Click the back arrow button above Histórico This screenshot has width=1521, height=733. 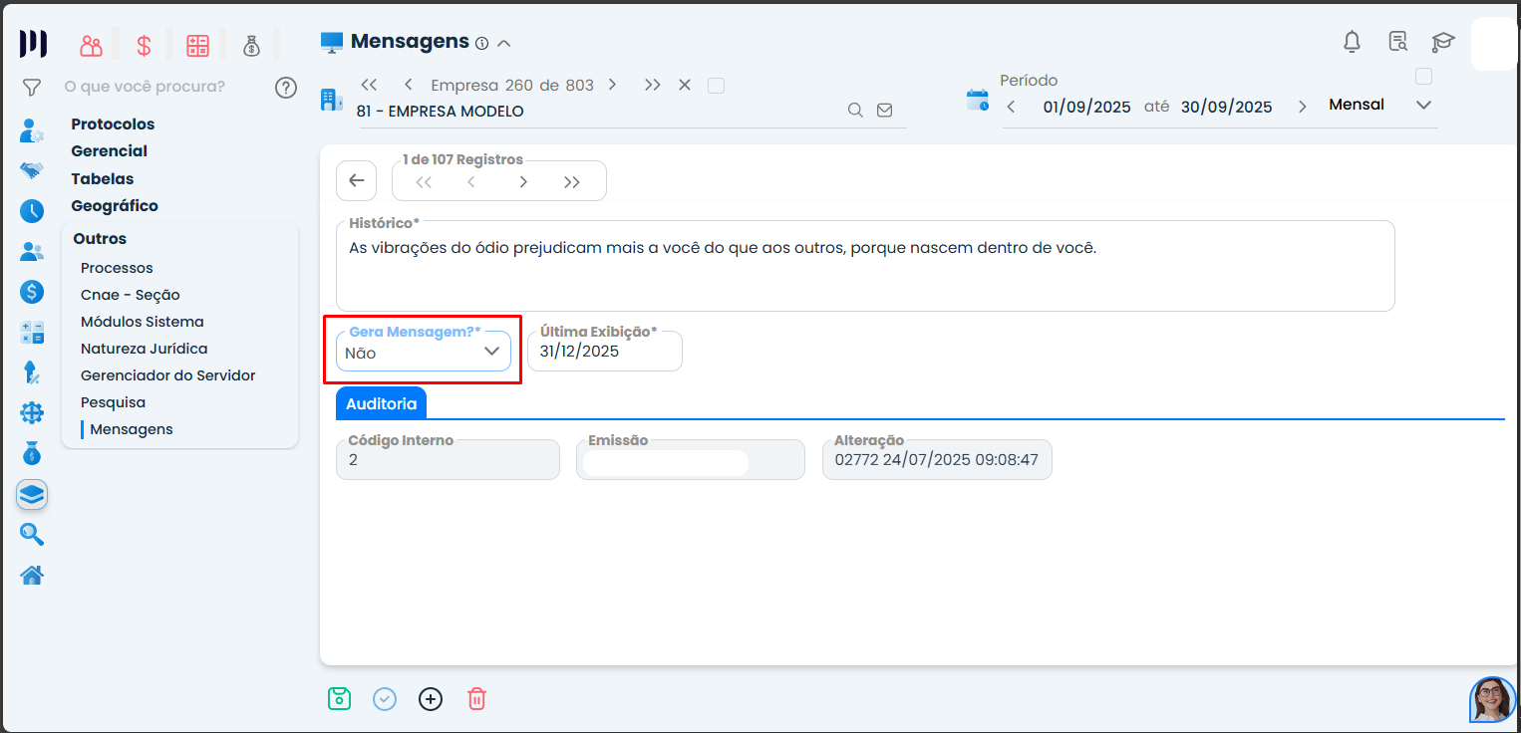[357, 181]
